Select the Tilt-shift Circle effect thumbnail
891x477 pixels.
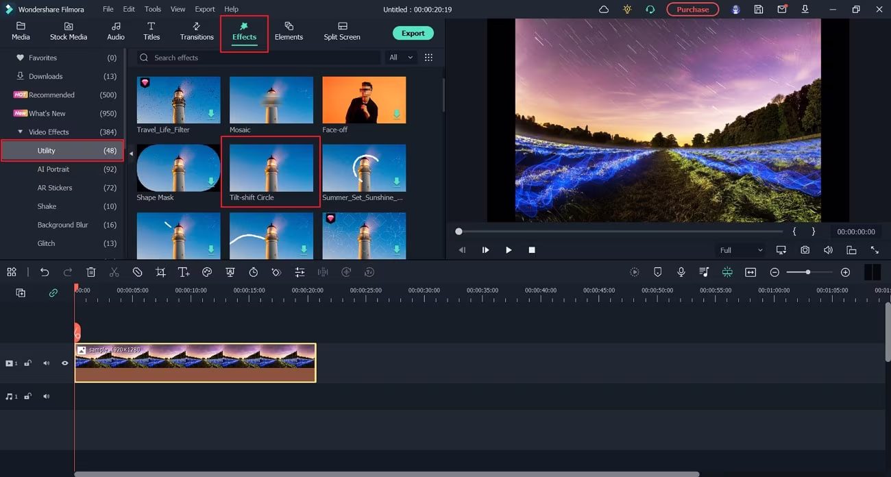click(x=271, y=168)
